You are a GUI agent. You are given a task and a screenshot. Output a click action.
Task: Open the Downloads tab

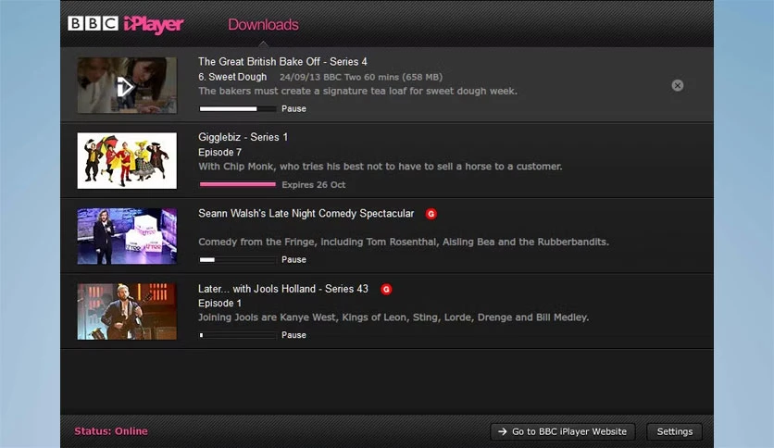263,25
